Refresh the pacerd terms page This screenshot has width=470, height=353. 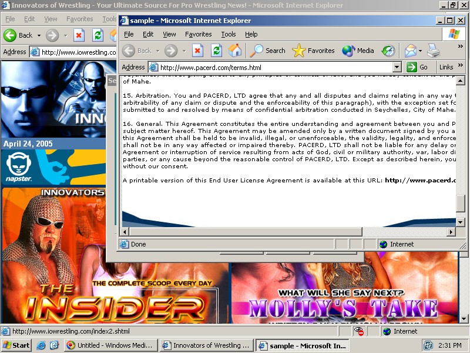(216, 51)
